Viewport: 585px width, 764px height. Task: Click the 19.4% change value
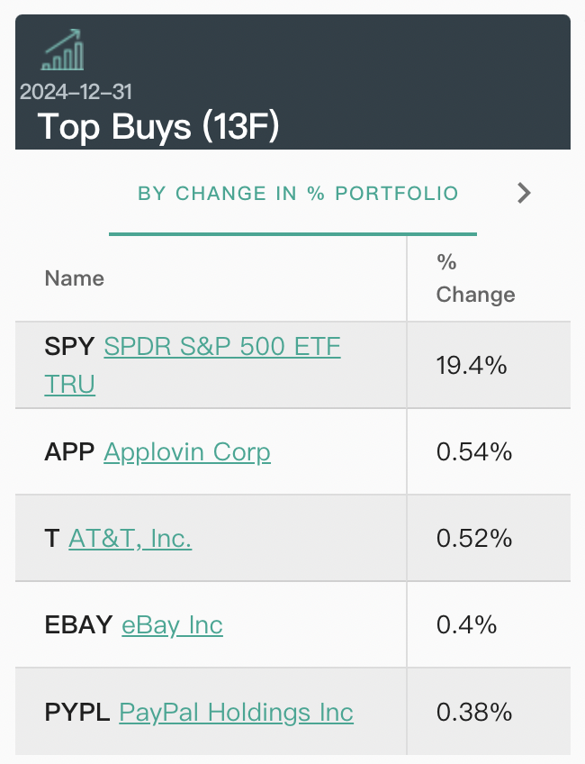(471, 365)
